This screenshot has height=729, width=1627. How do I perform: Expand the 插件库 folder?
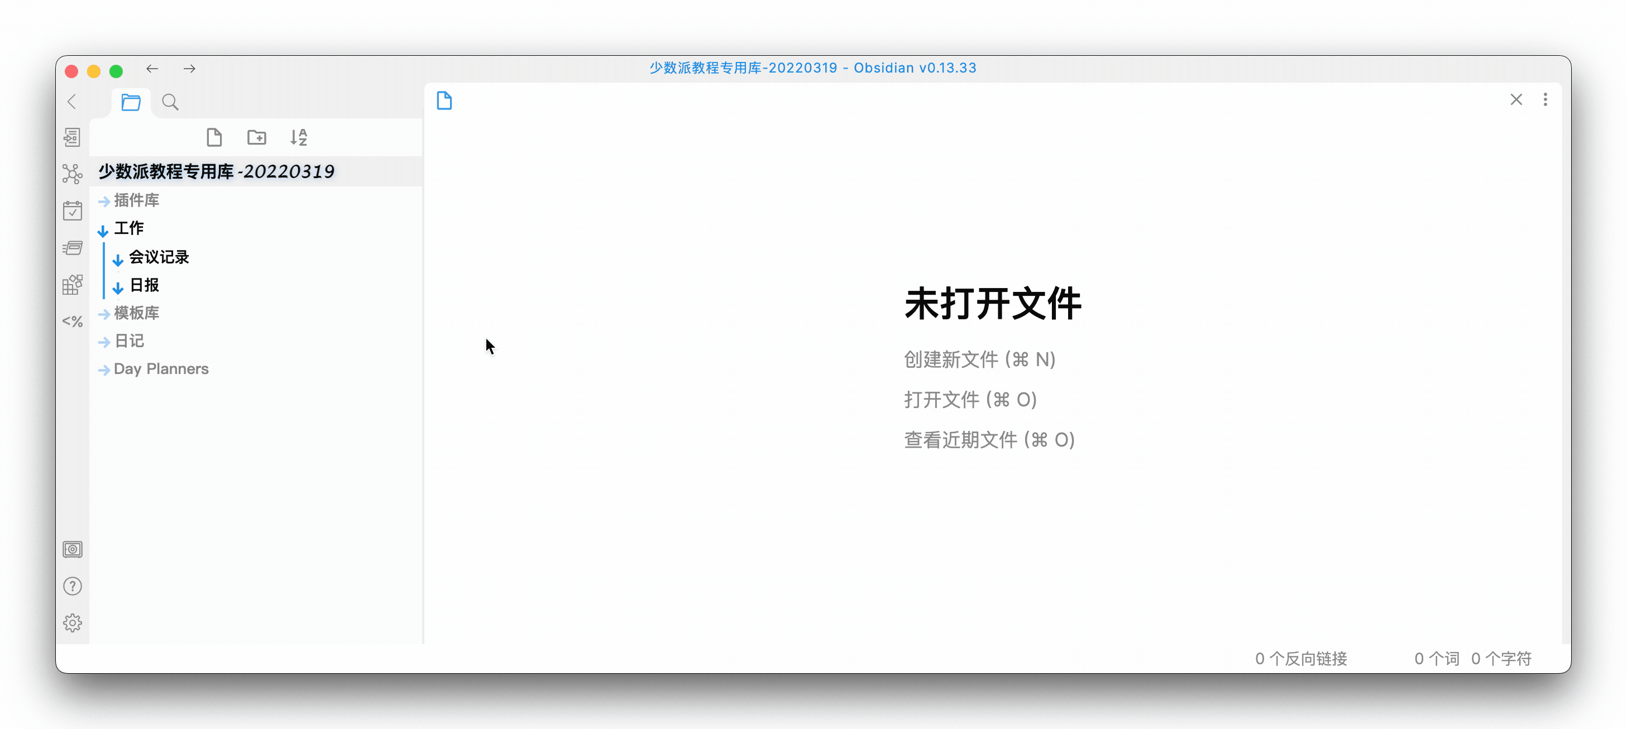coord(136,201)
